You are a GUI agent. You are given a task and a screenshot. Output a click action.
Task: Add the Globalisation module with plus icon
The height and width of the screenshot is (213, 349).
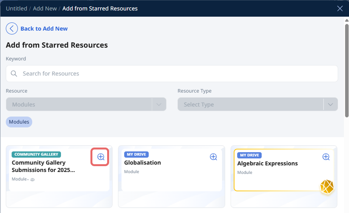tap(214, 157)
